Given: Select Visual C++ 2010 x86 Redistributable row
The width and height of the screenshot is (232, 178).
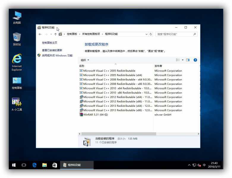Looking at the screenshot, I should [116, 93].
